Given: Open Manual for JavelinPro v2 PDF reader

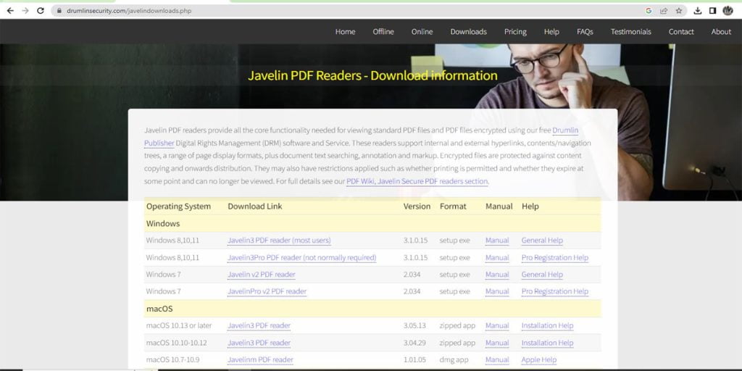Looking at the screenshot, I should coord(497,291).
